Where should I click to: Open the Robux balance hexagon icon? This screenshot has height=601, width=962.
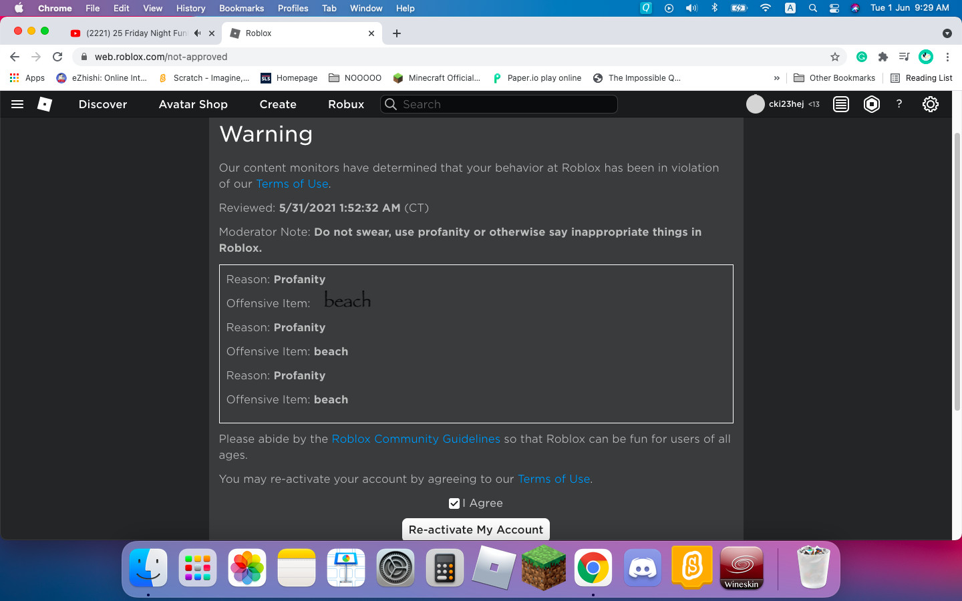pyautogui.click(x=871, y=104)
